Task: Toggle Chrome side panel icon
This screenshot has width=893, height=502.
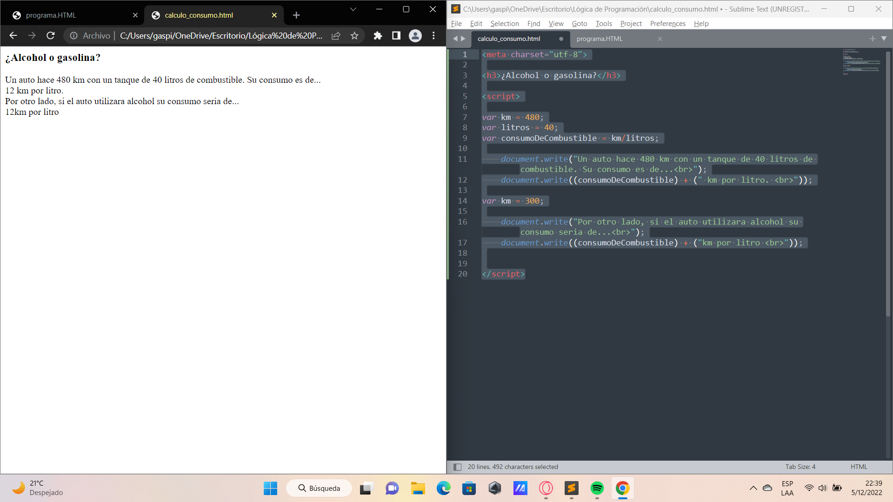Action: [x=396, y=36]
